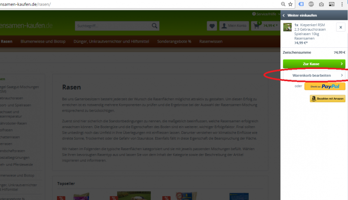Click the Bezahlen mit Amazon button

point(328,98)
